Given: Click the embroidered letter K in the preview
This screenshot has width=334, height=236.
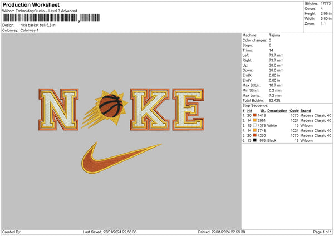Looking at the screenshot, I should coord(150,109).
